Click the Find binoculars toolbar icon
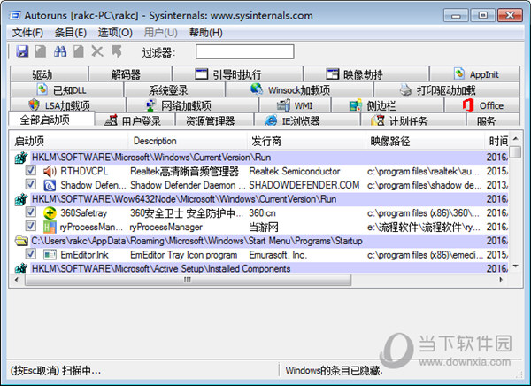The height and width of the screenshot is (386, 531). (x=60, y=51)
